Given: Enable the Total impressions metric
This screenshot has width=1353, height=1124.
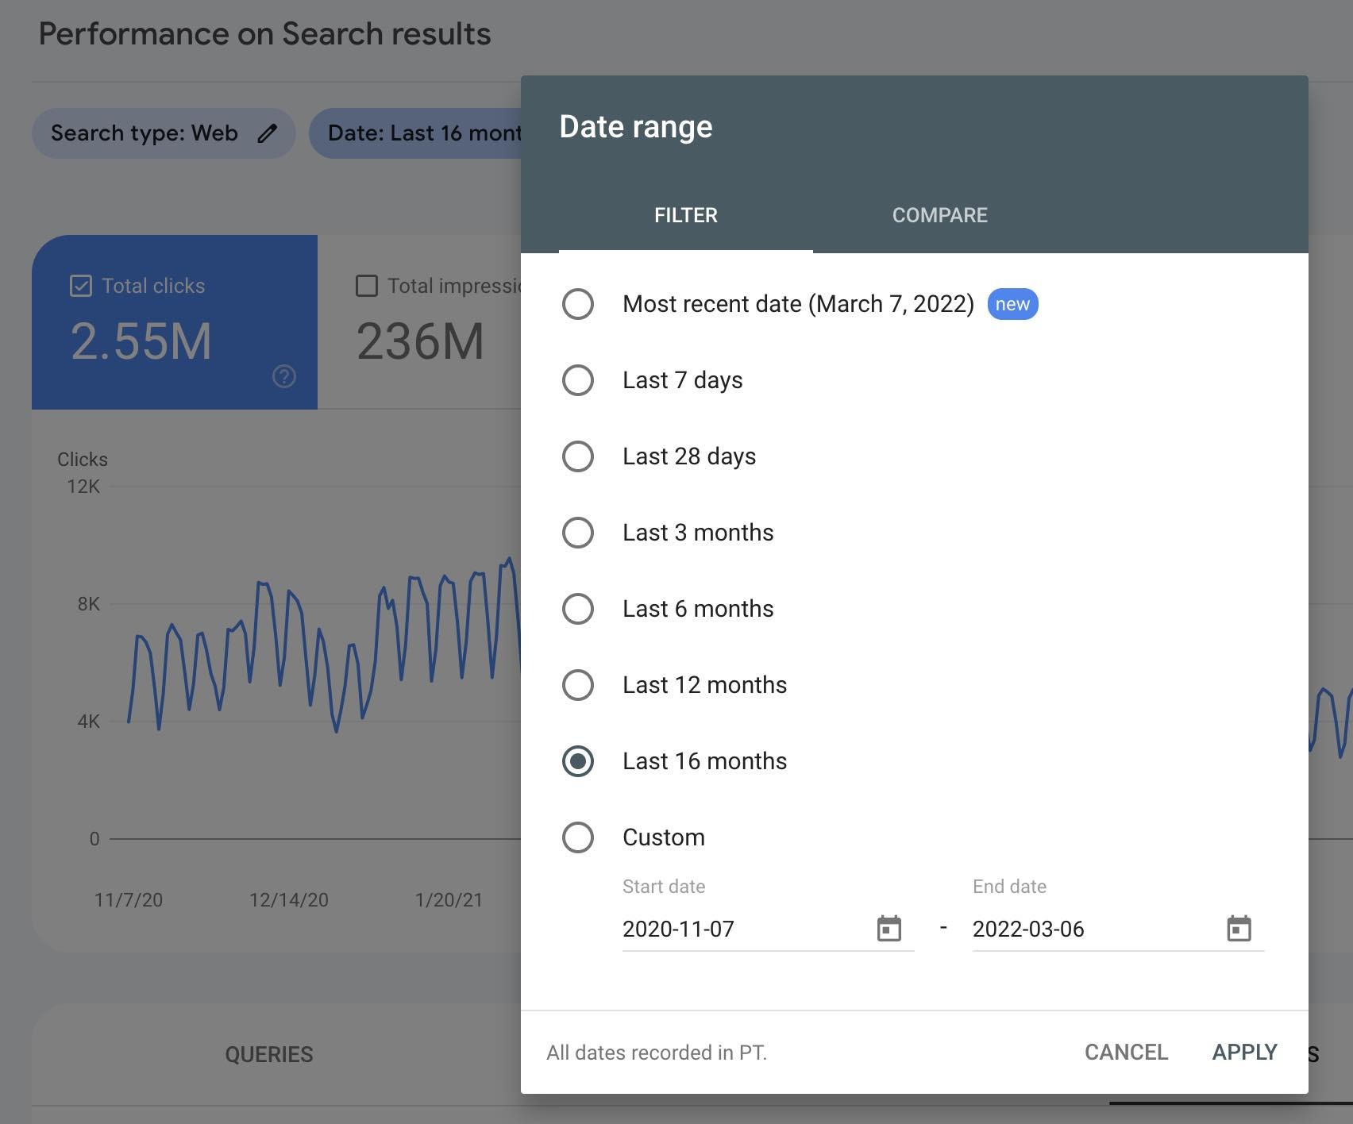Looking at the screenshot, I should tap(366, 286).
